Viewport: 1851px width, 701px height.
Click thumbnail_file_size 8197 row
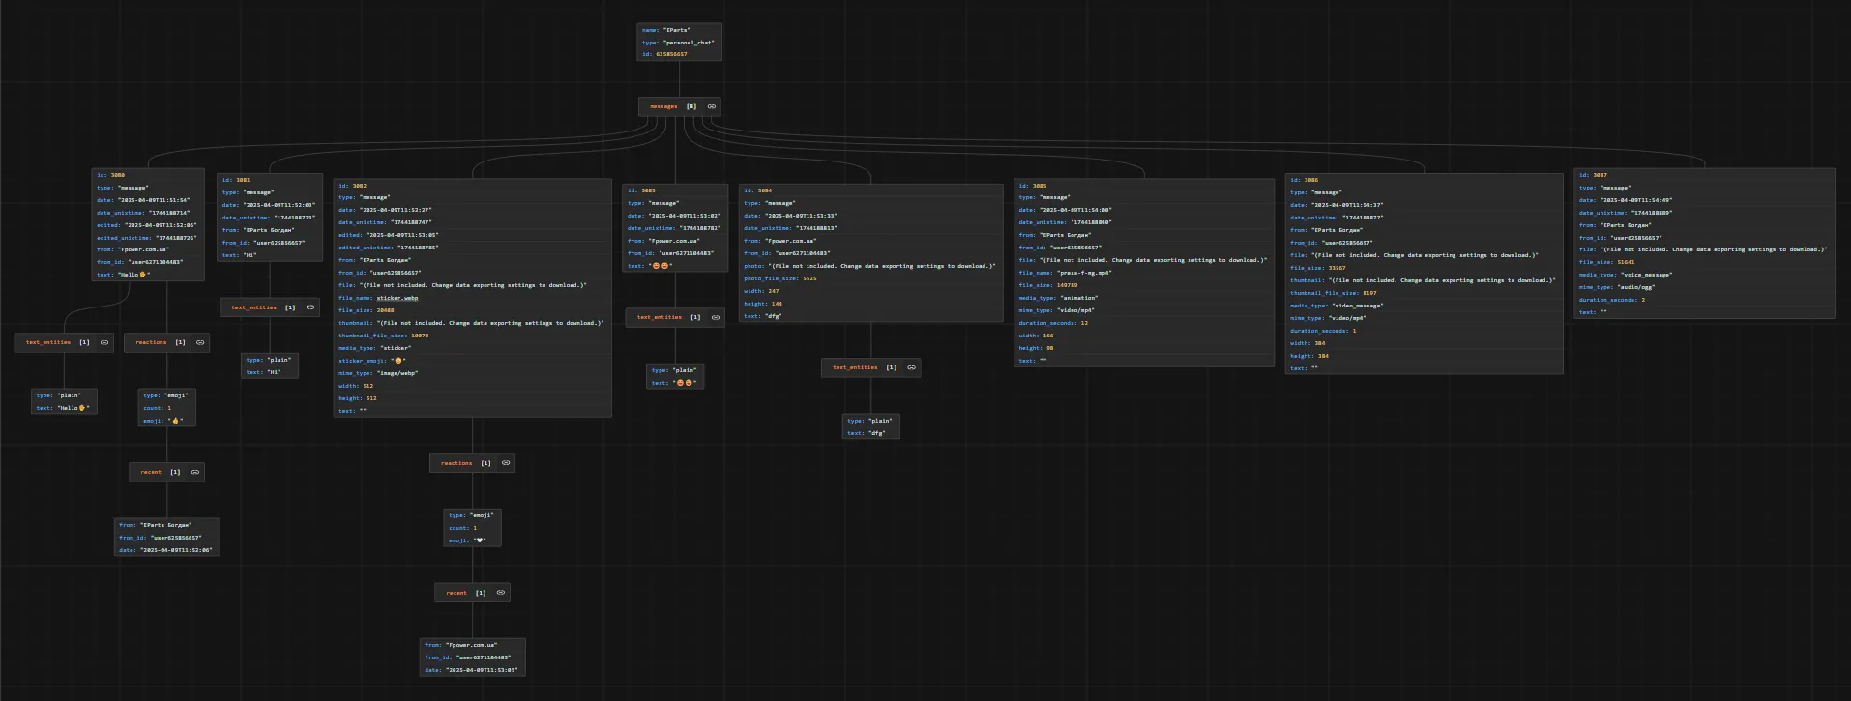[x=1333, y=293]
